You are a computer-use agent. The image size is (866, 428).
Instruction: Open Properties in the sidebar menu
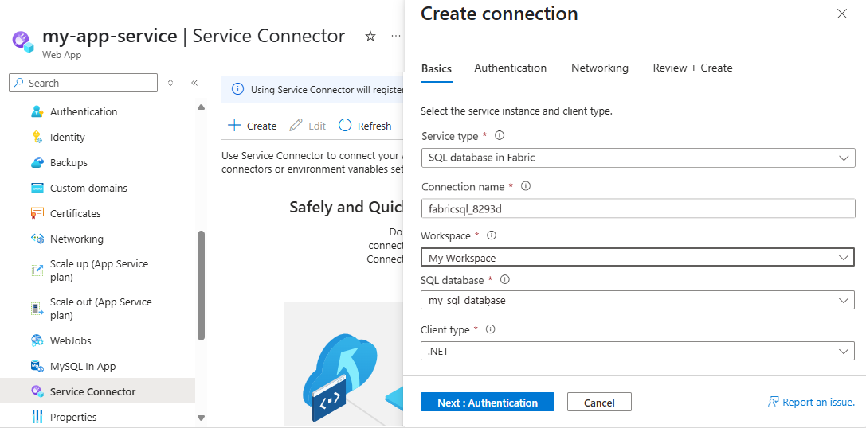click(73, 417)
